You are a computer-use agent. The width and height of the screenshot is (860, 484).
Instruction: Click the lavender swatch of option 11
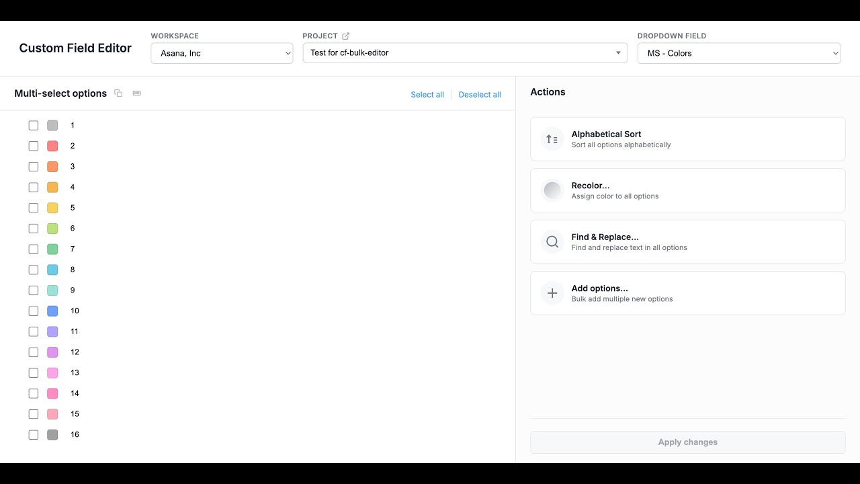coord(52,331)
